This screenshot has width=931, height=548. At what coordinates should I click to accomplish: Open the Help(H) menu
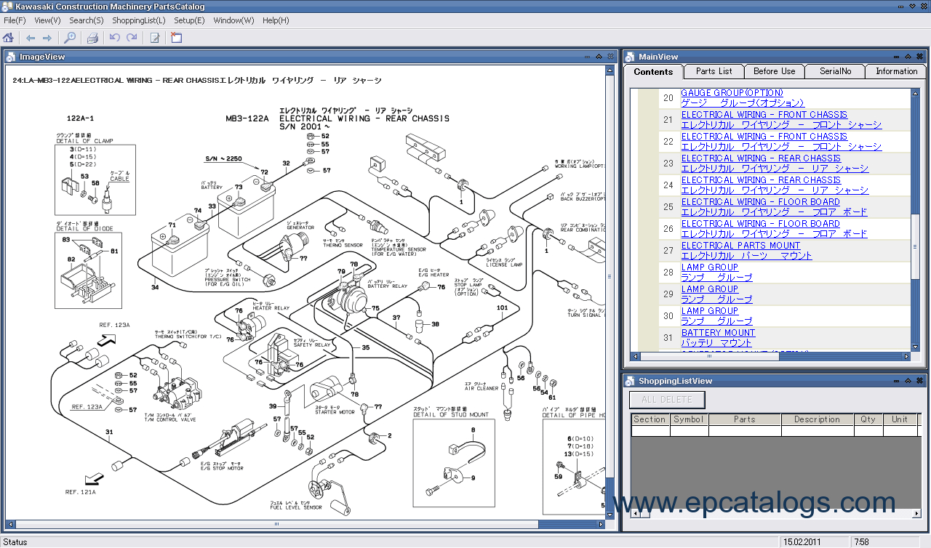tap(276, 20)
